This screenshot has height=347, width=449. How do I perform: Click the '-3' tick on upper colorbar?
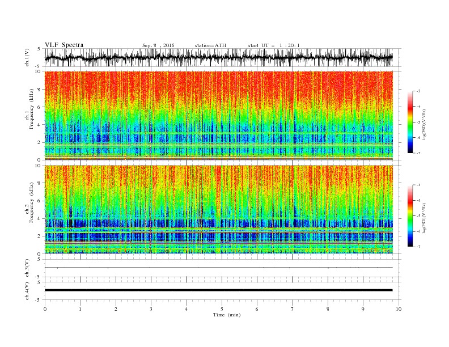[x=418, y=91]
